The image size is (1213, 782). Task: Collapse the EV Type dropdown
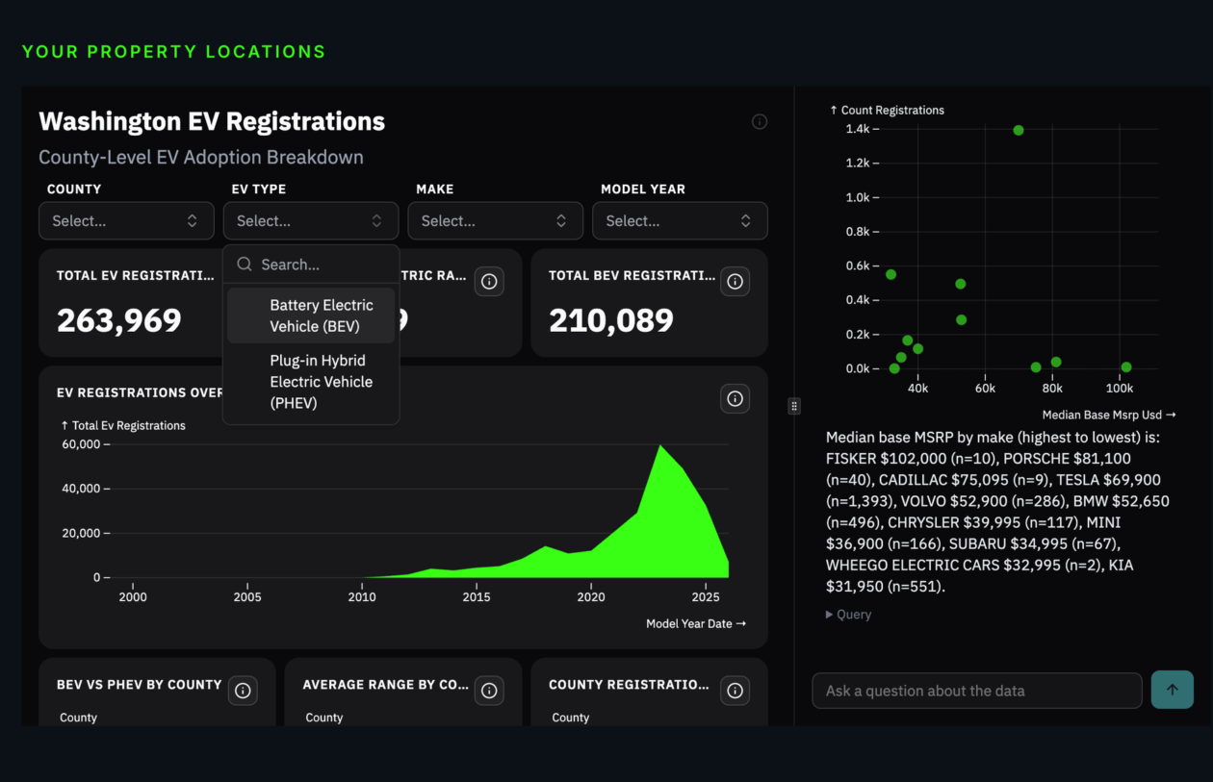[x=310, y=221]
